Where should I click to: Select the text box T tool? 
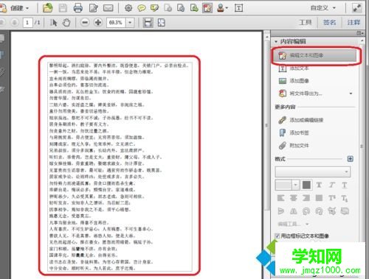(x=238, y=8)
